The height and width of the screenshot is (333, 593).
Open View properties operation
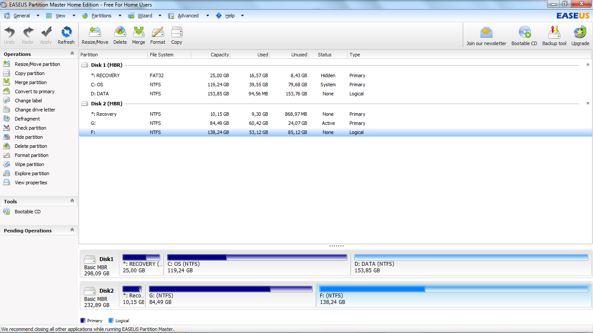pos(31,183)
